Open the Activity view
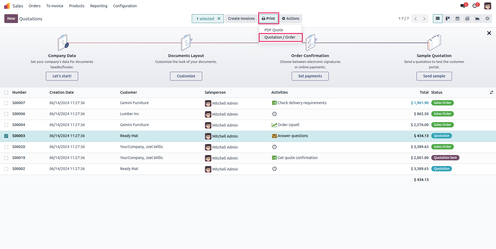The height and width of the screenshot is (249, 496). click(487, 18)
